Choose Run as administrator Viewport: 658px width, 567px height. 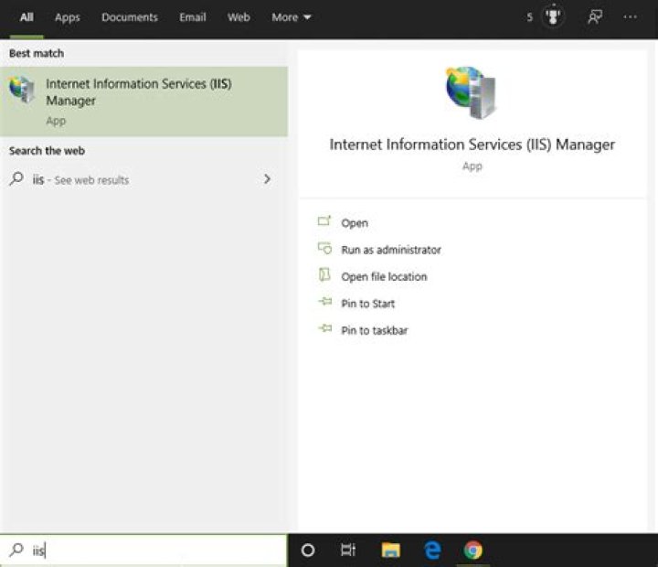(x=391, y=250)
